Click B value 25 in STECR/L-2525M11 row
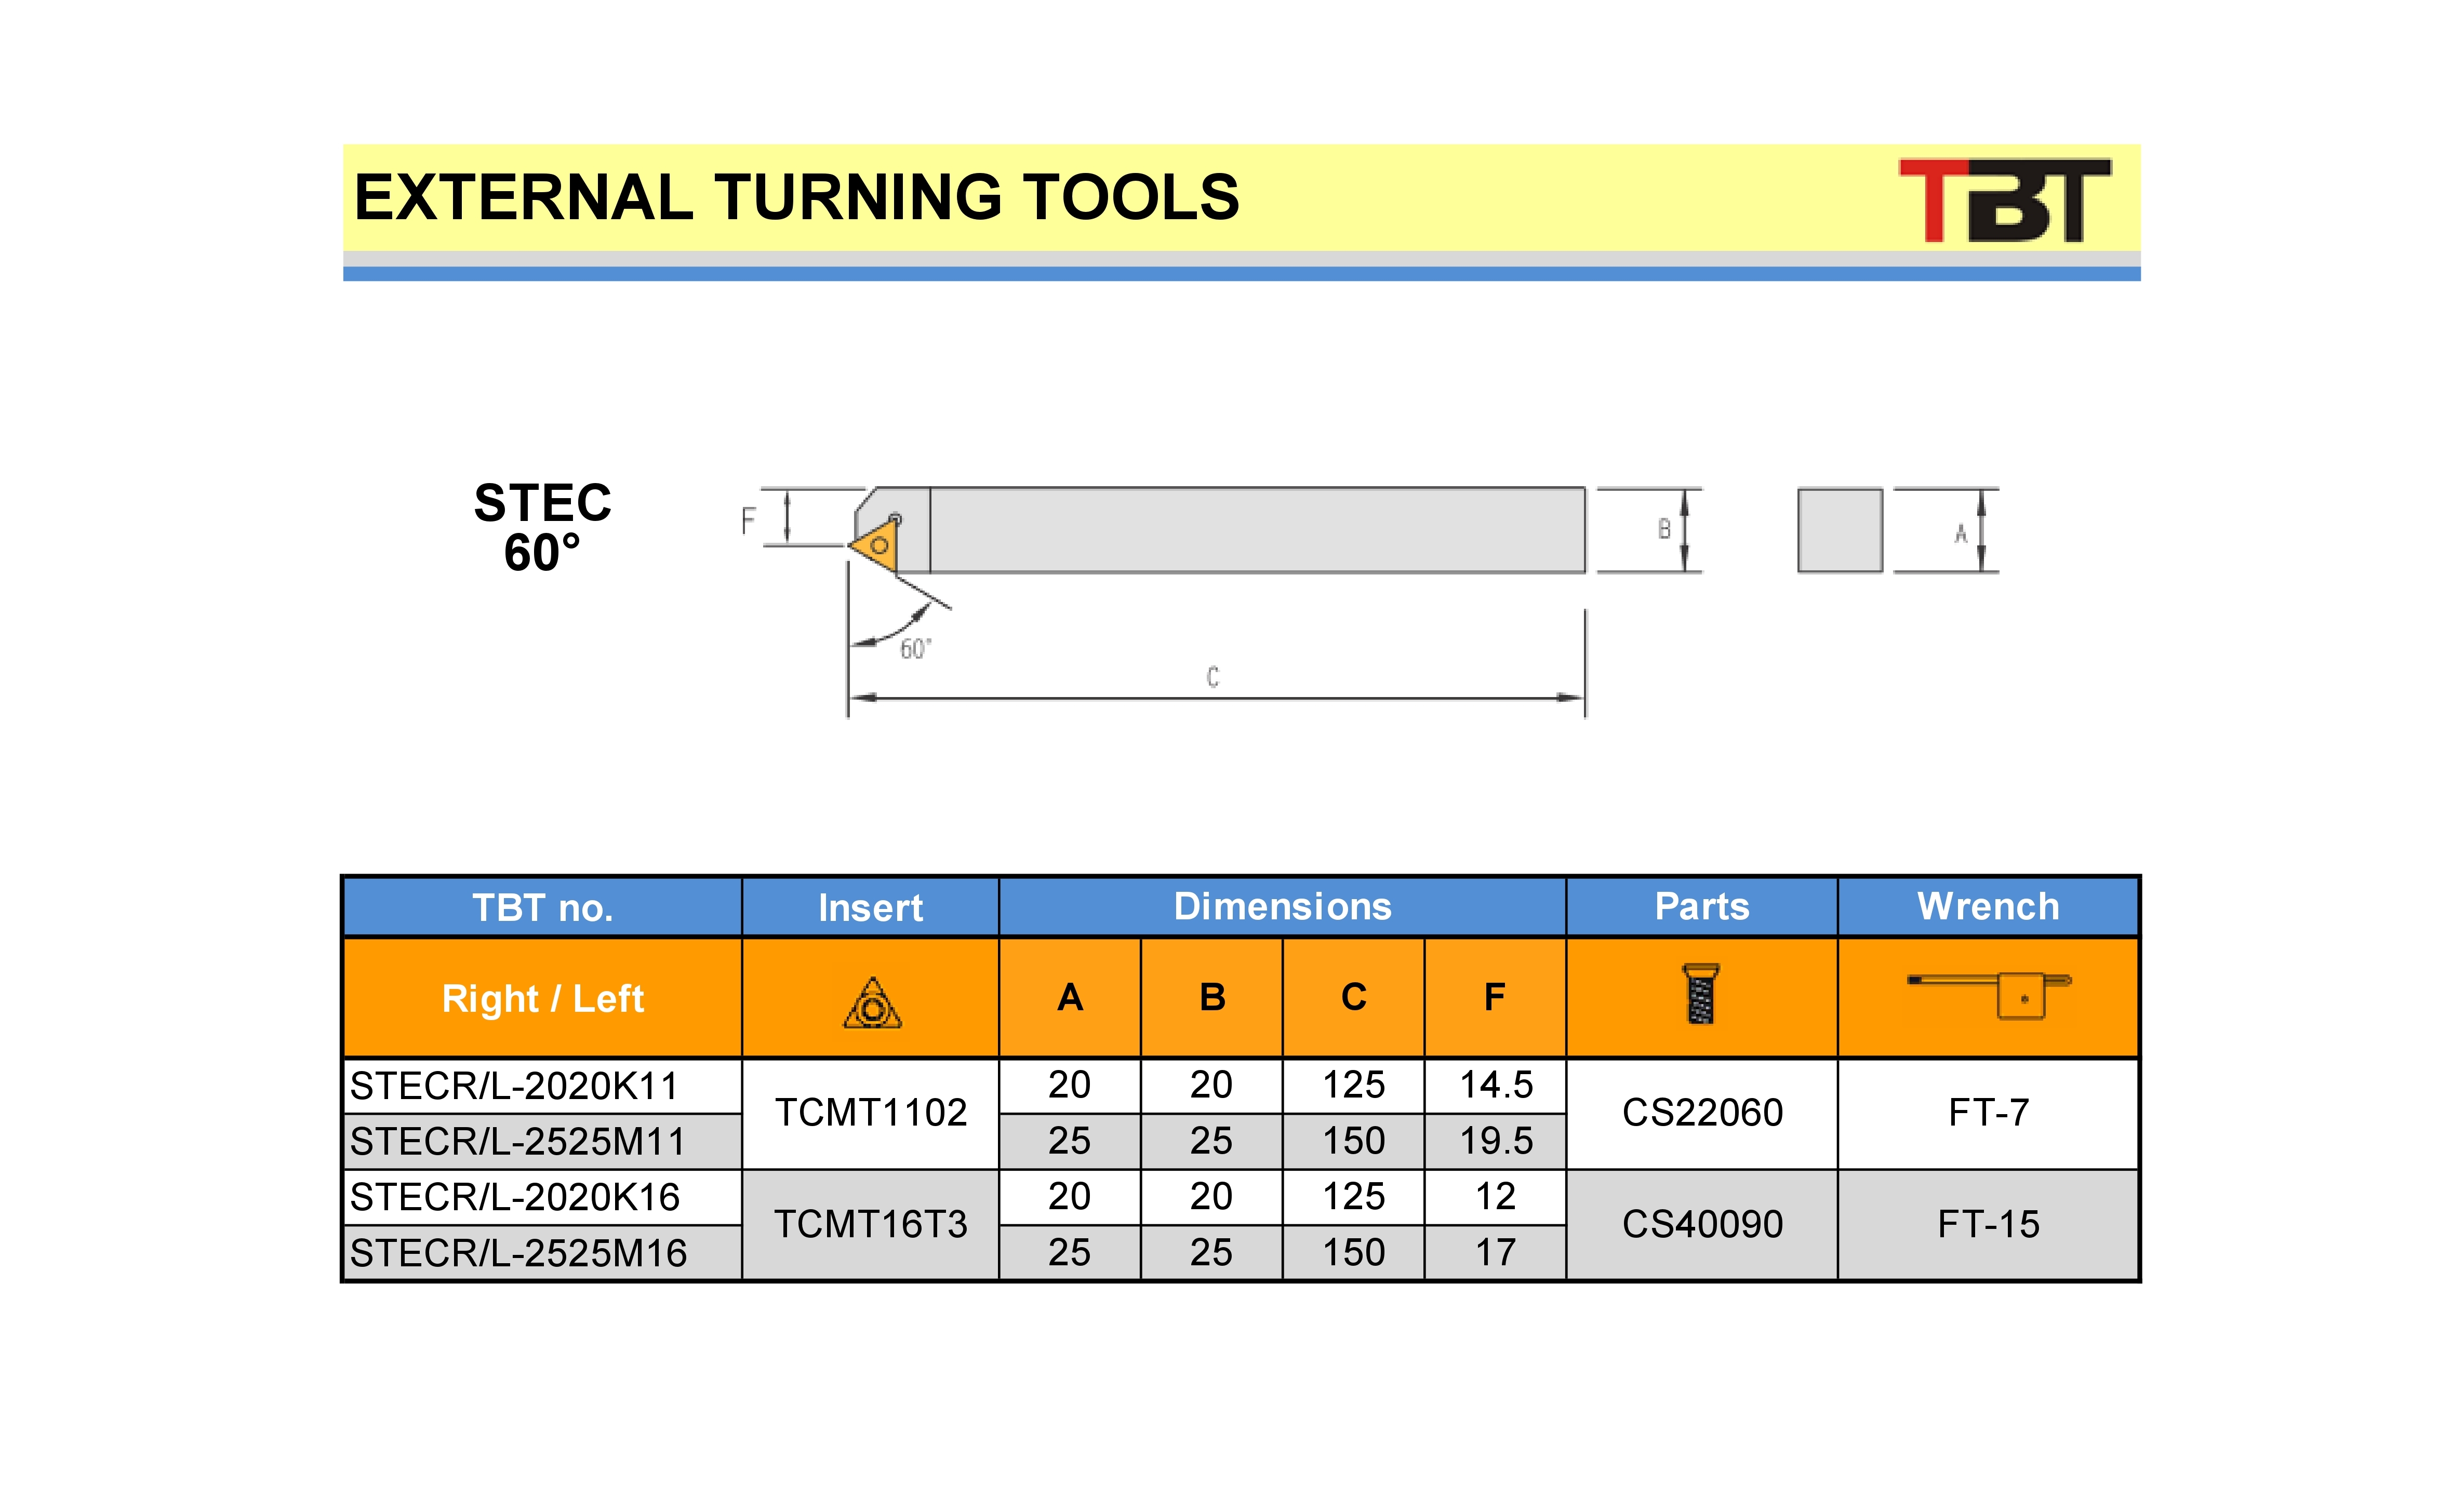This screenshot has height=1512, width=2438. [x=1212, y=1142]
